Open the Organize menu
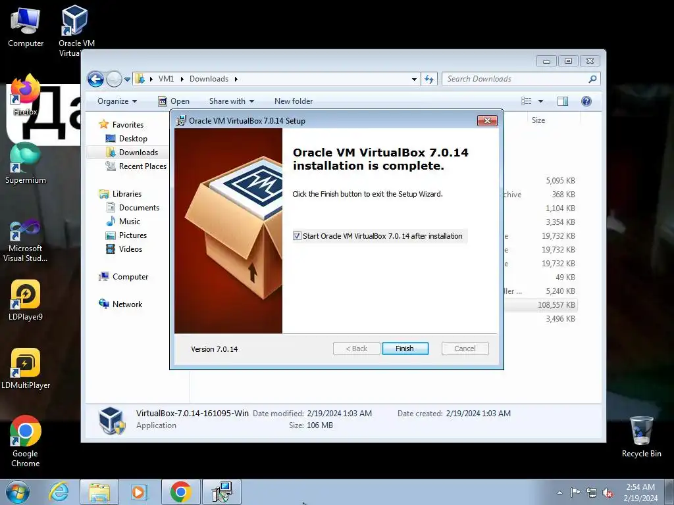 [117, 101]
